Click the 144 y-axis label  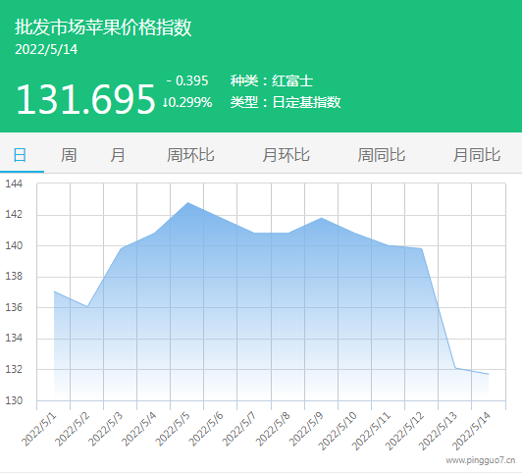click(x=14, y=184)
